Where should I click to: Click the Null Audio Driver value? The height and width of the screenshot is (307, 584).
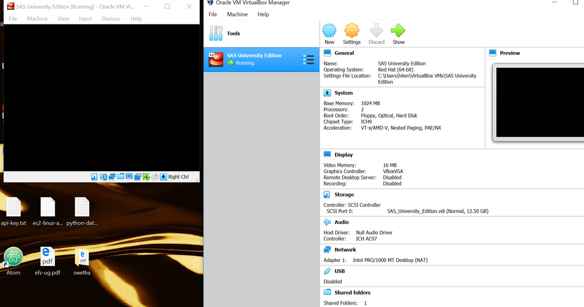[374, 233]
